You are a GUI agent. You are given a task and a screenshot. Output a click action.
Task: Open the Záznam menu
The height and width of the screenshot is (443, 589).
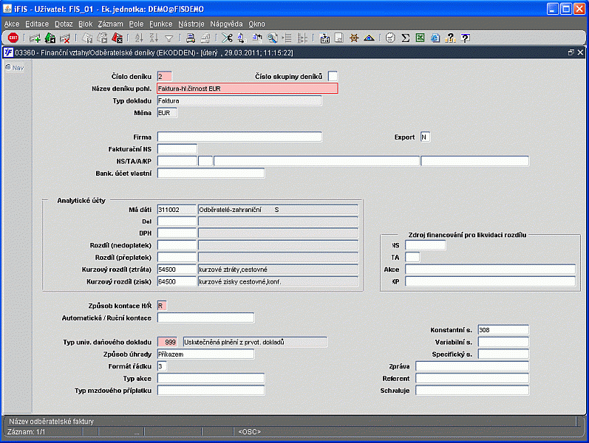tap(110, 24)
